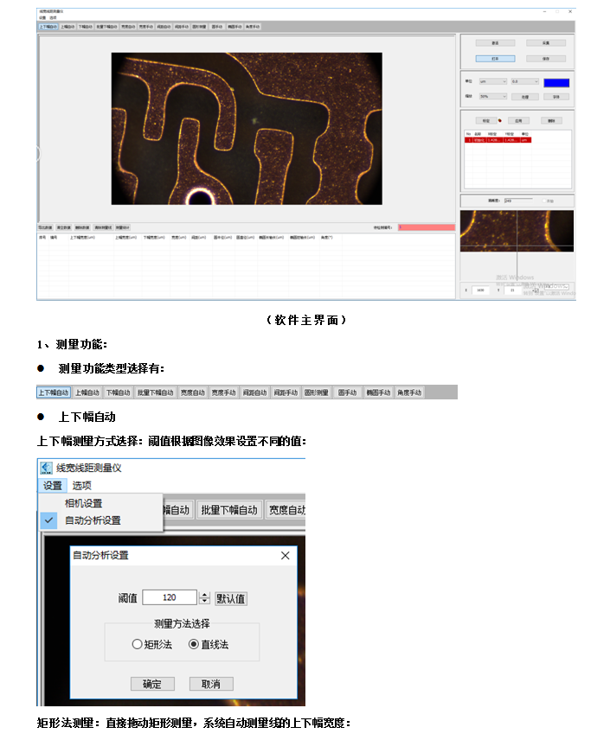Toggle the checked 自动分析设置 menu entry
610x740 pixels.
click(x=93, y=520)
